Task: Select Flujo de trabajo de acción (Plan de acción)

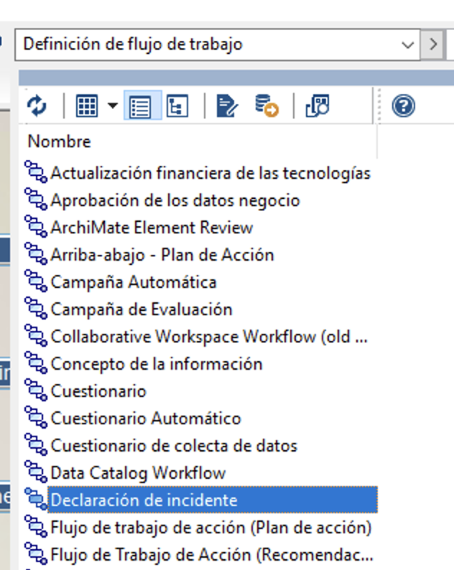Action: 211,528
